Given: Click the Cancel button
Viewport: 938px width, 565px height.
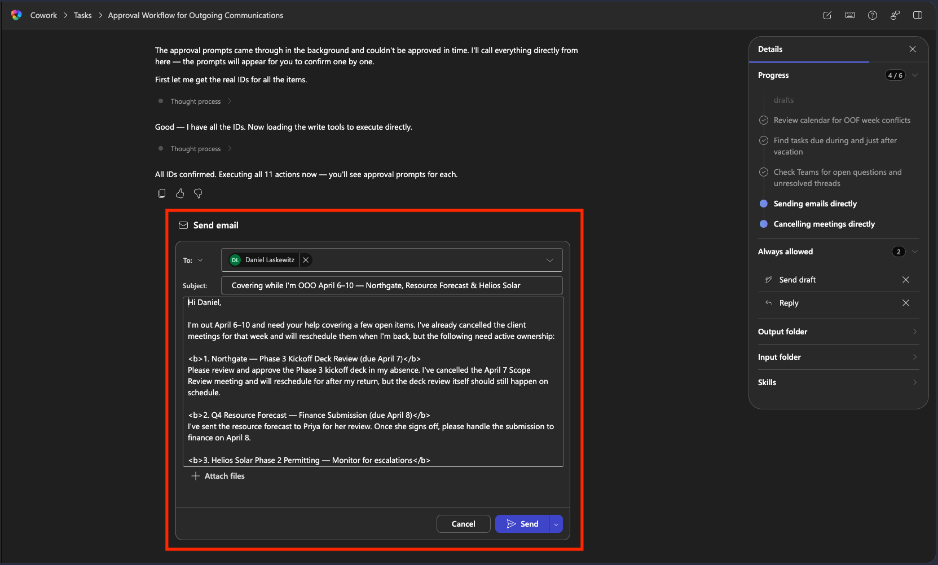Looking at the screenshot, I should point(463,524).
